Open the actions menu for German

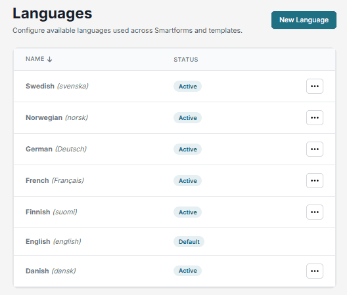point(314,149)
